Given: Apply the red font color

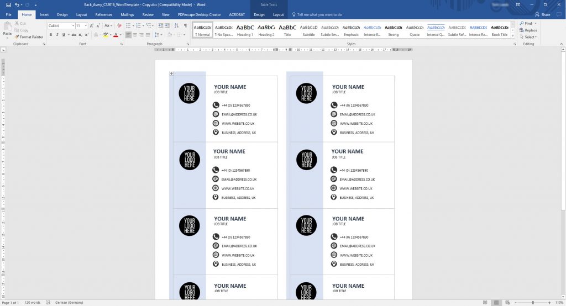Looking at the screenshot, I should (x=116, y=35).
